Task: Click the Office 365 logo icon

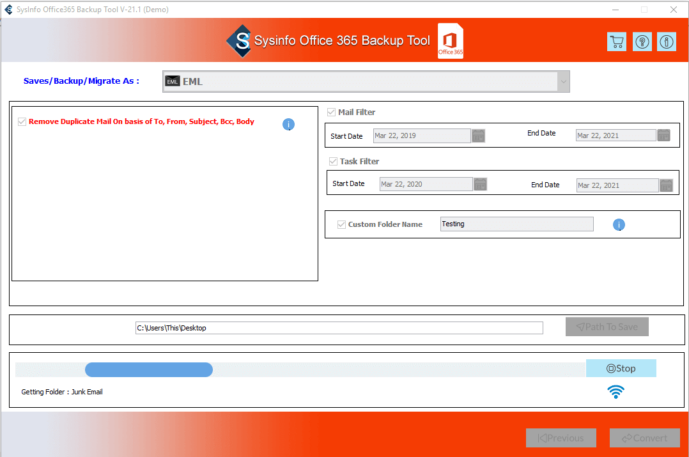Action: click(451, 41)
